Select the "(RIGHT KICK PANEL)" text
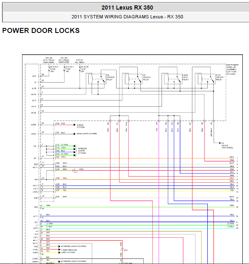 tap(227, 147)
